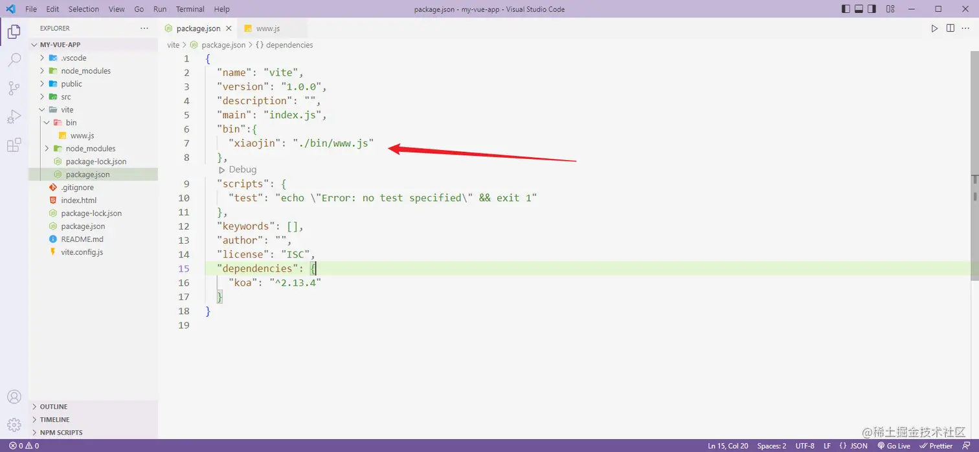
Task: Open the View menu
Action: (x=117, y=9)
